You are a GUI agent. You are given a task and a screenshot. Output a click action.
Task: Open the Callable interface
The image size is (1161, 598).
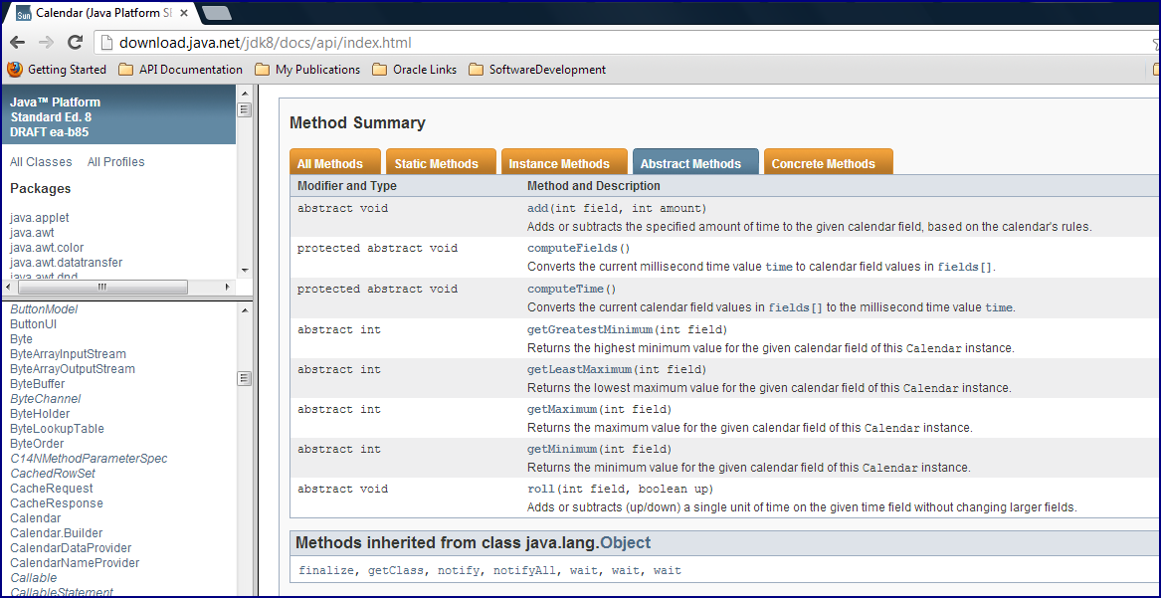[33, 577]
